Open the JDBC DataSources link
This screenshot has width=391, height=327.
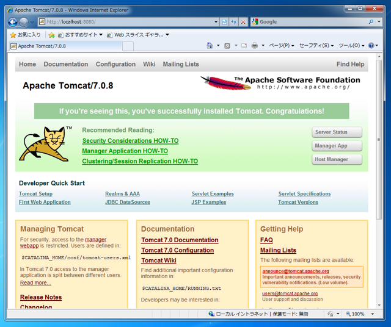point(128,202)
